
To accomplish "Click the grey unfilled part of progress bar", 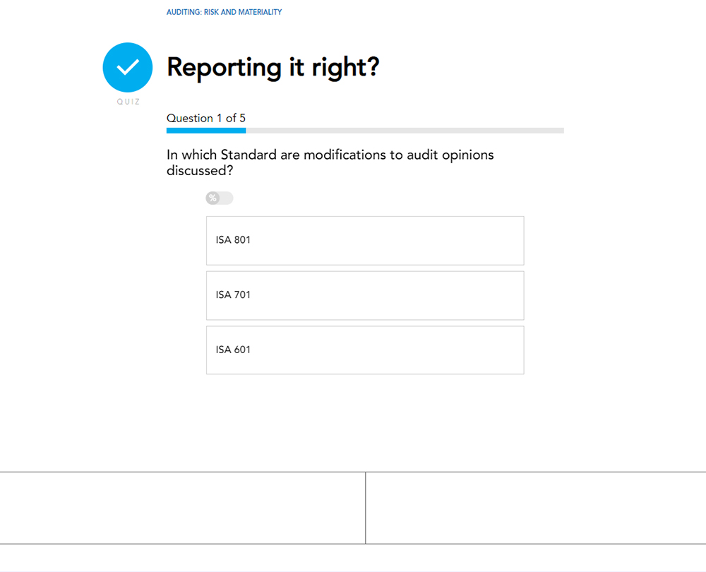I will click(x=404, y=131).
